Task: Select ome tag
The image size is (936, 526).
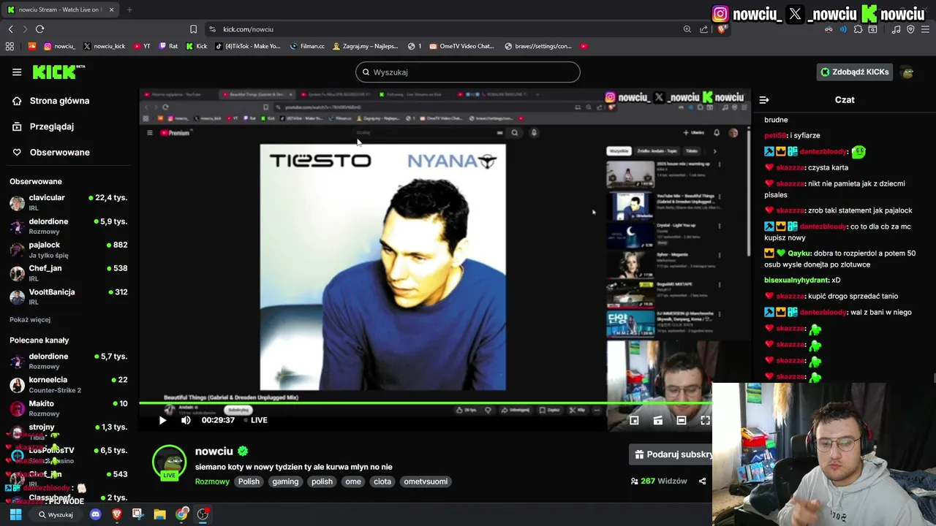Action: tap(353, 481)
